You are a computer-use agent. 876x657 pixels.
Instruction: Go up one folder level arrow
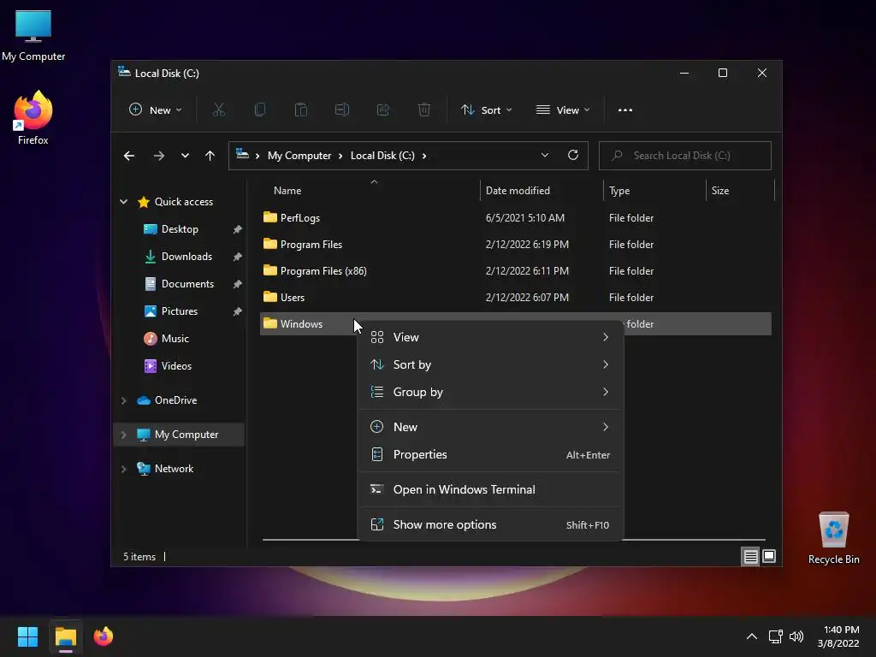pyautogui.click(x=210, y=156)
